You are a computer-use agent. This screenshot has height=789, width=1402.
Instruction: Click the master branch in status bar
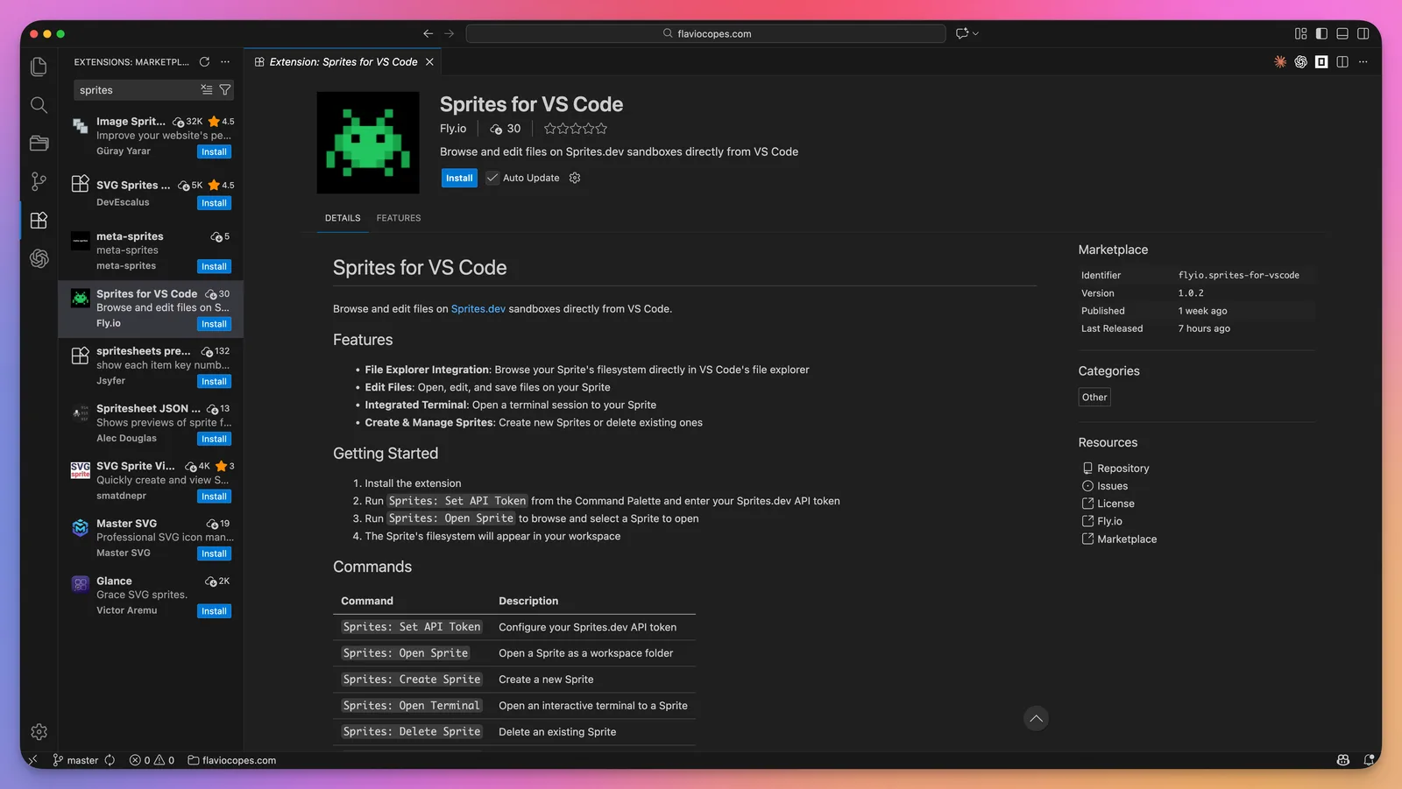tap(75, 760)
